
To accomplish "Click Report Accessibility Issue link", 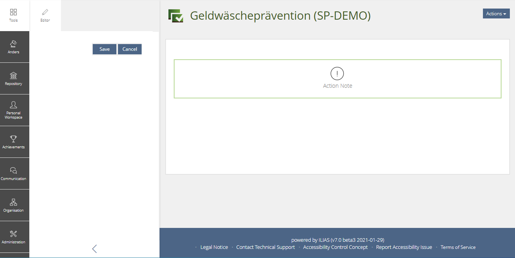I will tap(404, 247).
